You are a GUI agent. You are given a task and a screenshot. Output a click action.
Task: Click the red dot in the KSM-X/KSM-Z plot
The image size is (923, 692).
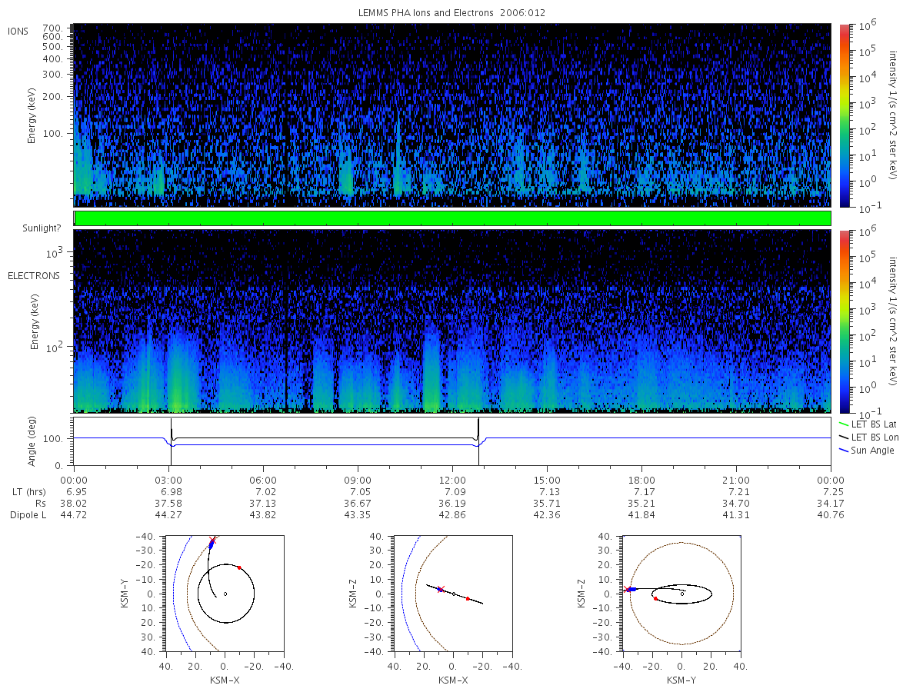(x=468, y=598)
